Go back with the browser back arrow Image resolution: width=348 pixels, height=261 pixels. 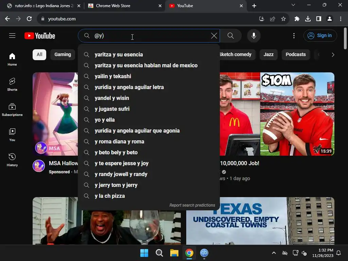tap(7, 19)
